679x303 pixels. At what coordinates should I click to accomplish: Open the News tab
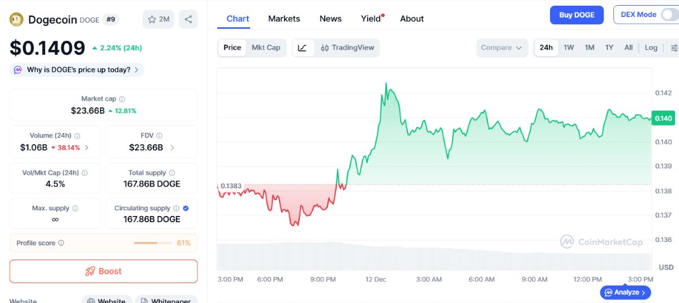[x=330, y=19]
